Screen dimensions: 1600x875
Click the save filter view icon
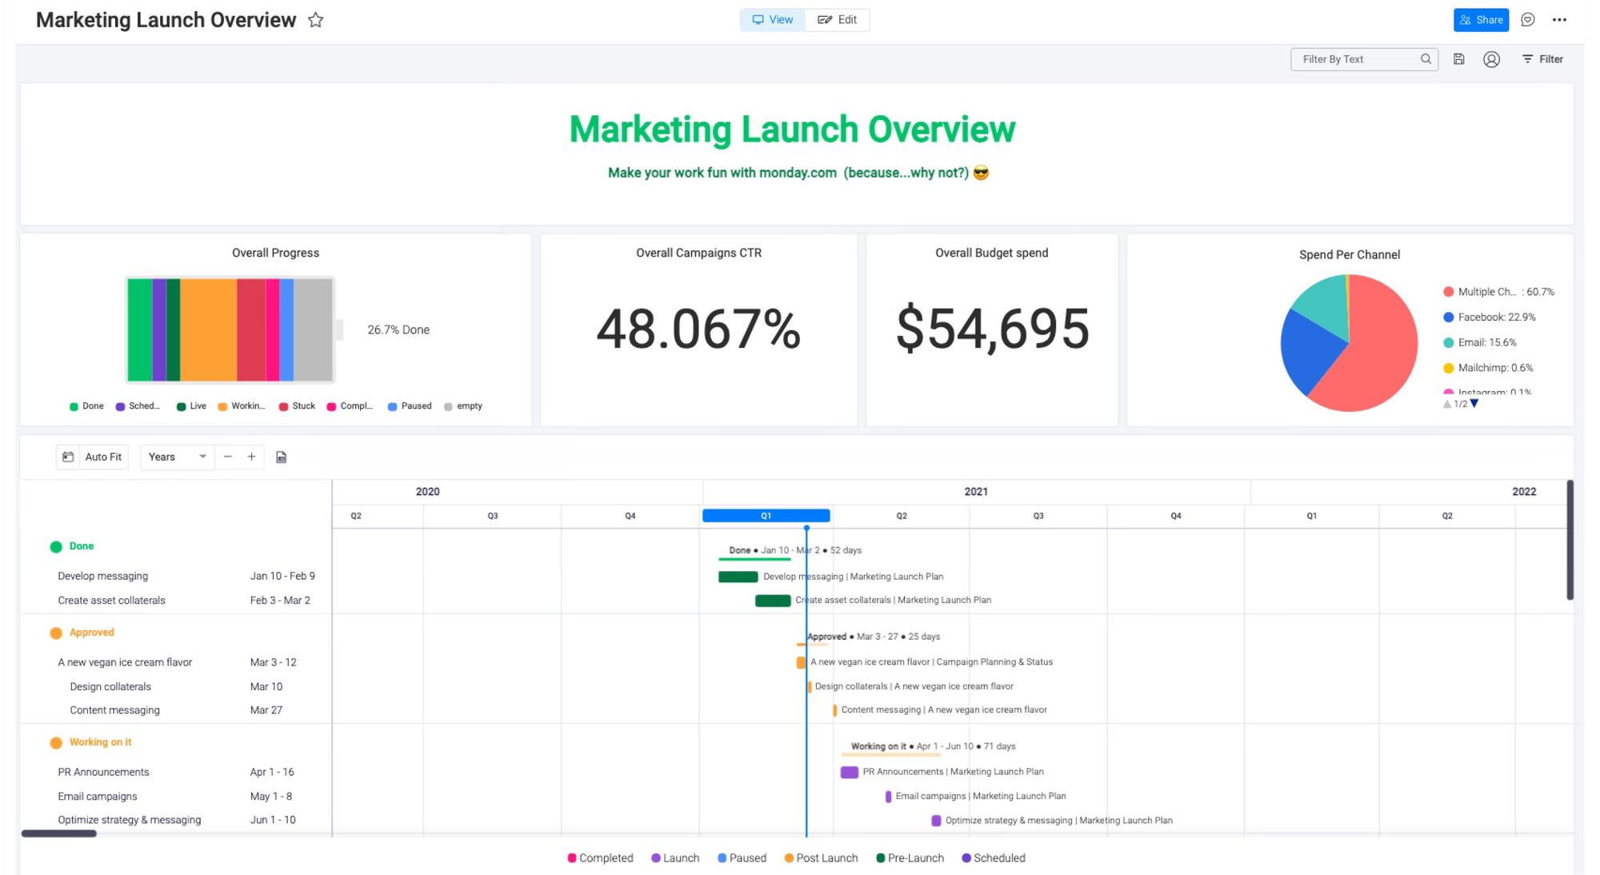1458,59
